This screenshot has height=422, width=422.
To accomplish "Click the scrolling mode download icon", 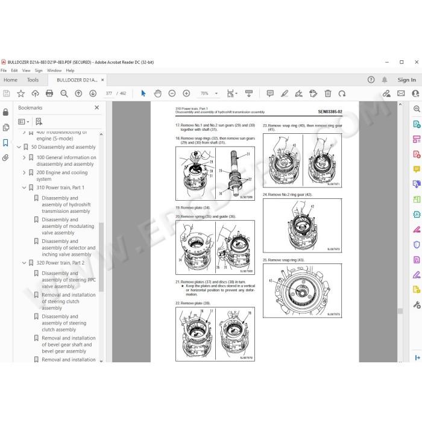I will (249, 93).
